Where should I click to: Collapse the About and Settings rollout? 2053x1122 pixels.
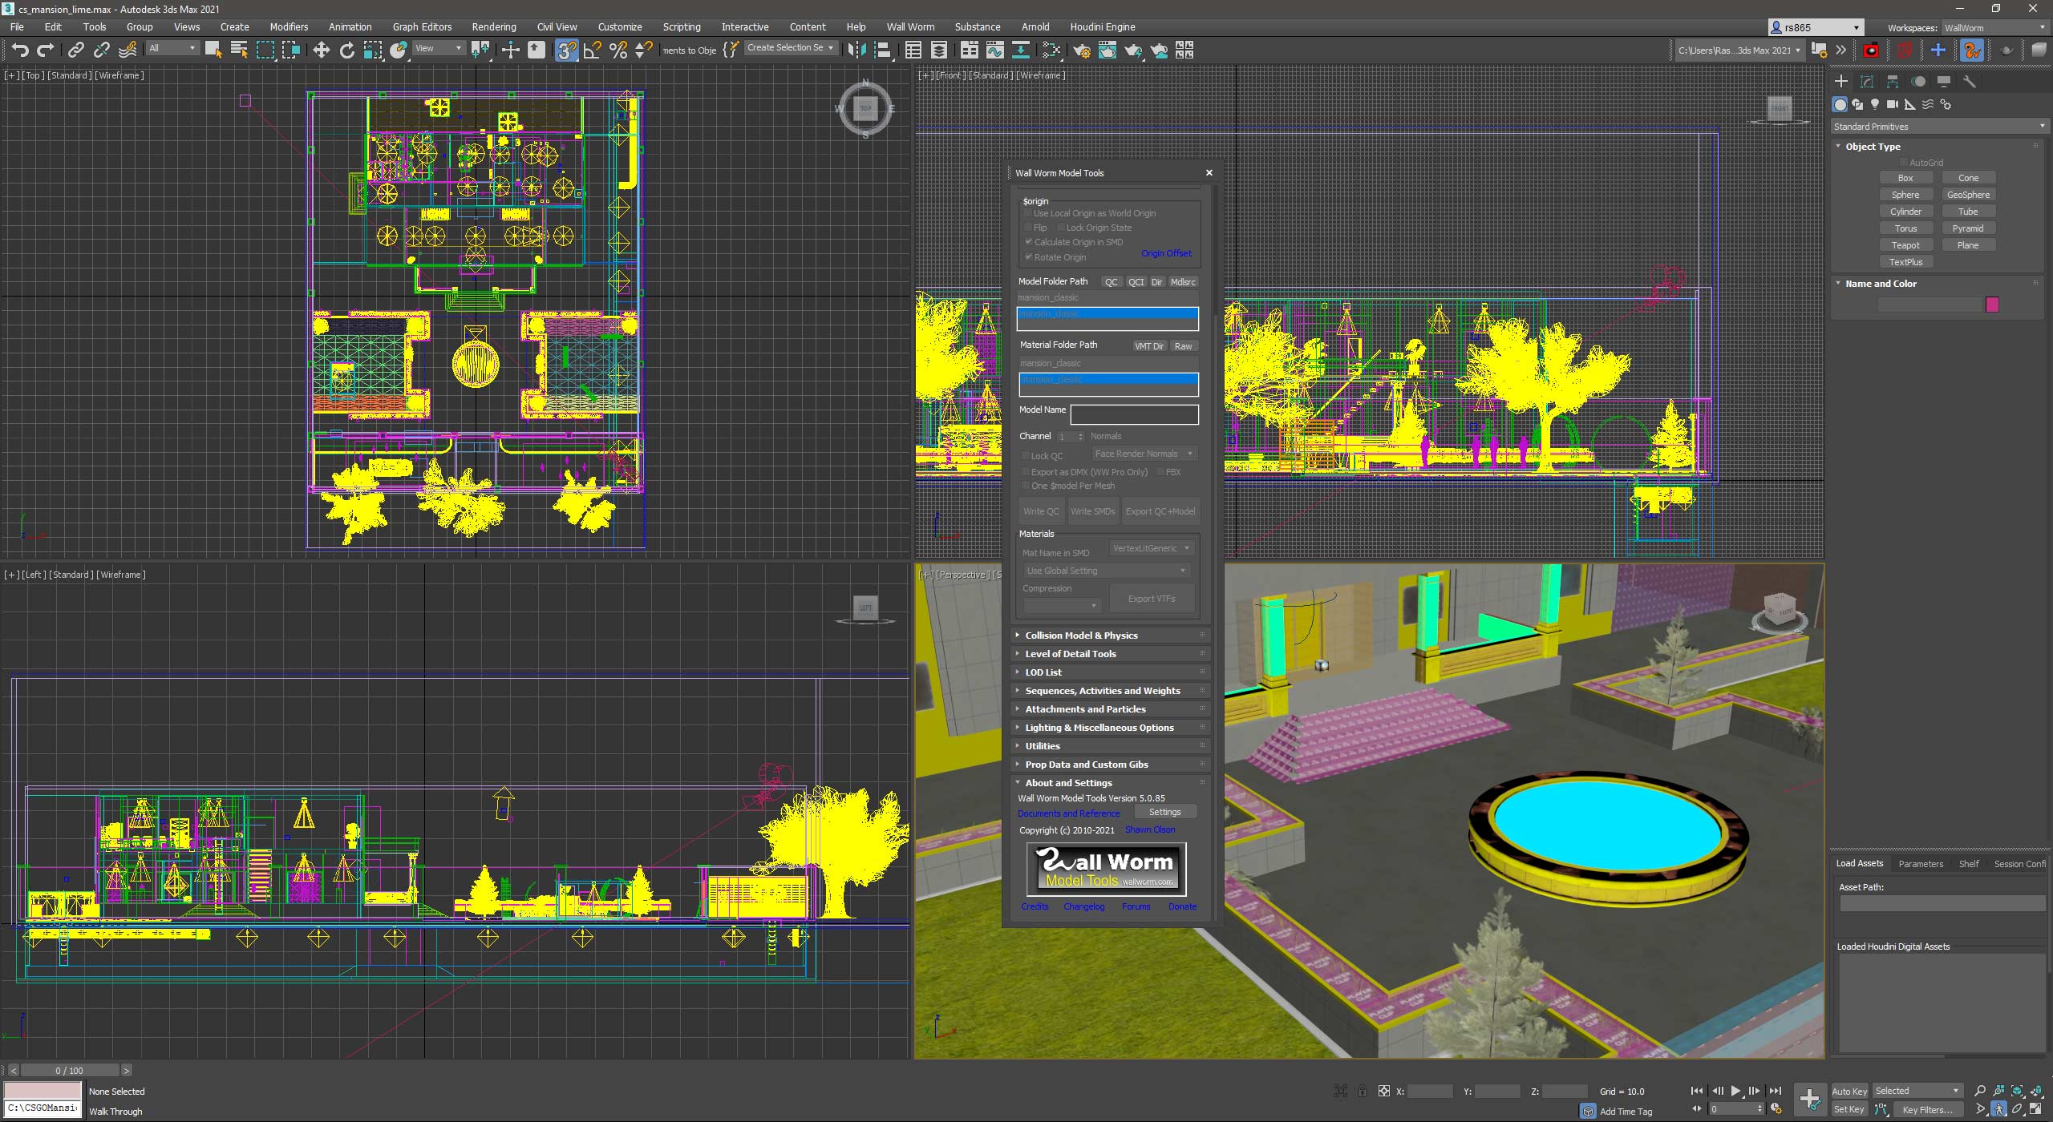[1110, 783]
